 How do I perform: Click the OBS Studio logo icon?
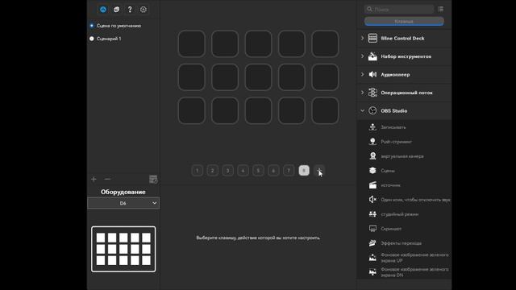pos(372,110)
